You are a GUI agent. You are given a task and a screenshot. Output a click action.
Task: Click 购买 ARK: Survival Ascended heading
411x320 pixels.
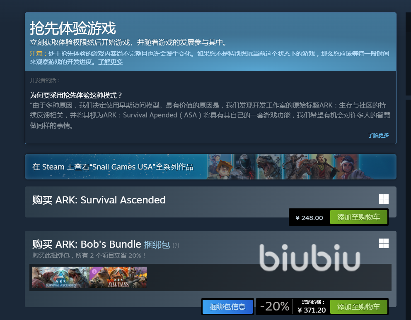(x=99, y=200)
